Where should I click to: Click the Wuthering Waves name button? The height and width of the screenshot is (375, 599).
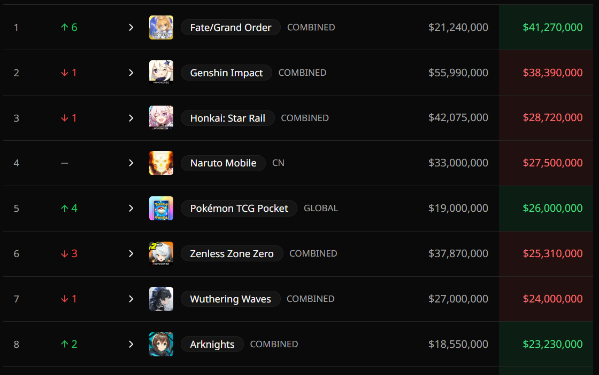[231, 299]
